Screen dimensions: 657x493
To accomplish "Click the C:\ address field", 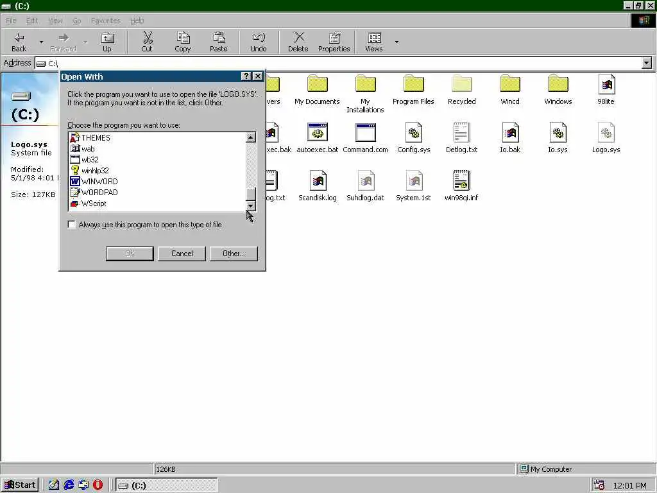I will tap(338, 64).
